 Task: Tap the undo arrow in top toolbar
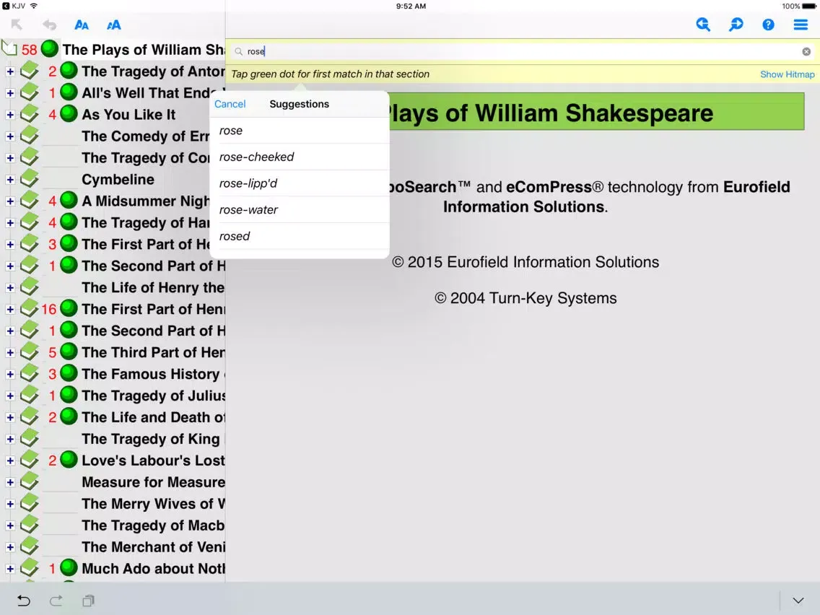click(50, 25)
